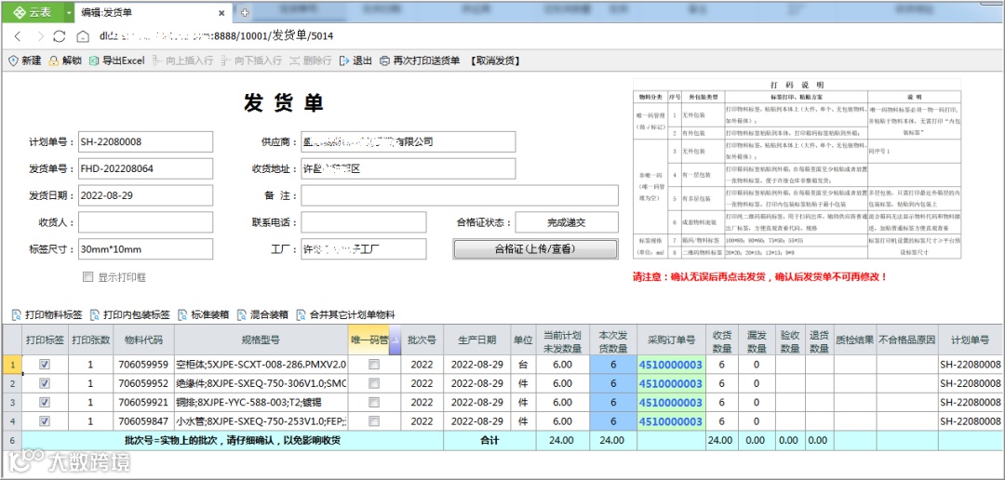Click the 云表 logo button
Image resolution: width=1005 pixels, height=480 pixels.
[x=33, y=12]
